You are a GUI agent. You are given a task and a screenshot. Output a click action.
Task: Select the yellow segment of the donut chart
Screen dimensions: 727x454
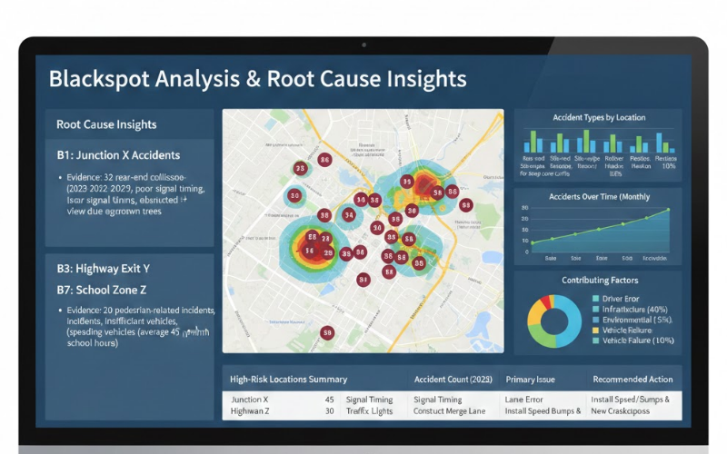534,311
